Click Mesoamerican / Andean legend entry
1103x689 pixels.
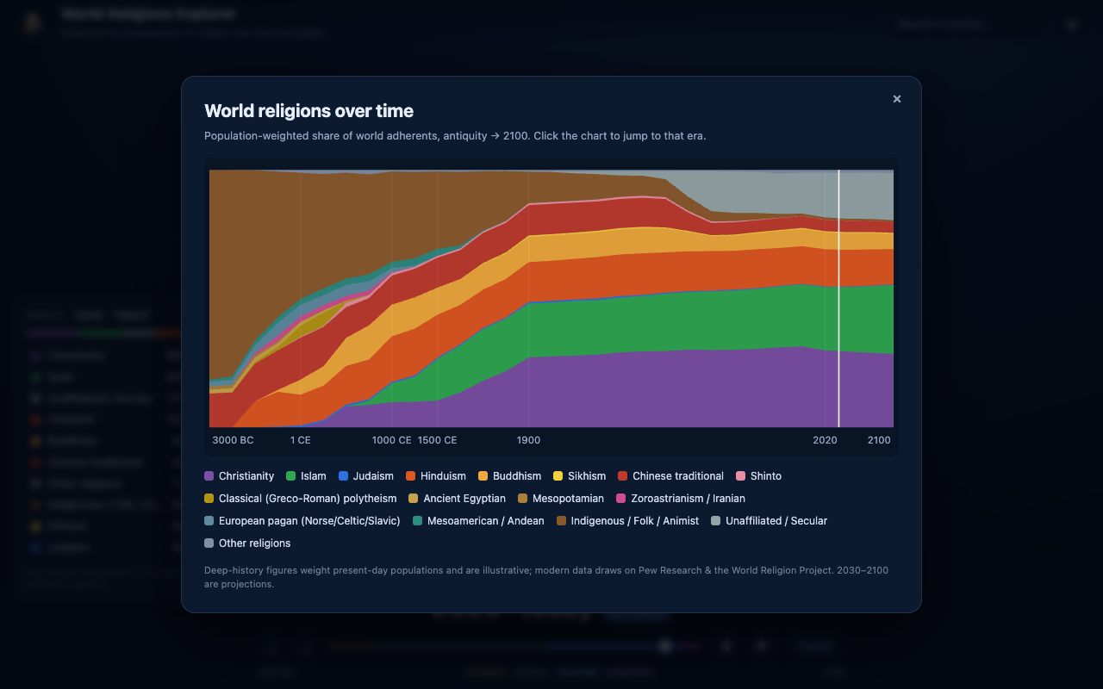click(x=478, y=521)
